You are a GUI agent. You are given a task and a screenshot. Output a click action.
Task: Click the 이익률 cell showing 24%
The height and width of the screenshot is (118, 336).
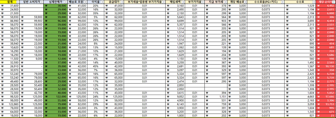[x=96, y=97]
